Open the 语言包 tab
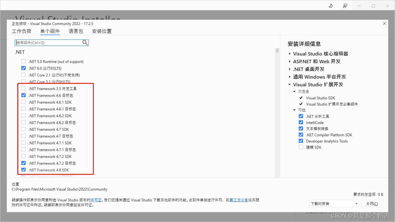 coord(76,31)
